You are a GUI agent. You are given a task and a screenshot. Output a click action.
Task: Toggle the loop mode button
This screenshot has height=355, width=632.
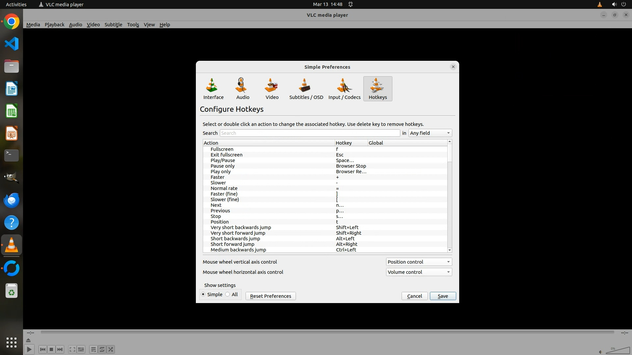102,349
